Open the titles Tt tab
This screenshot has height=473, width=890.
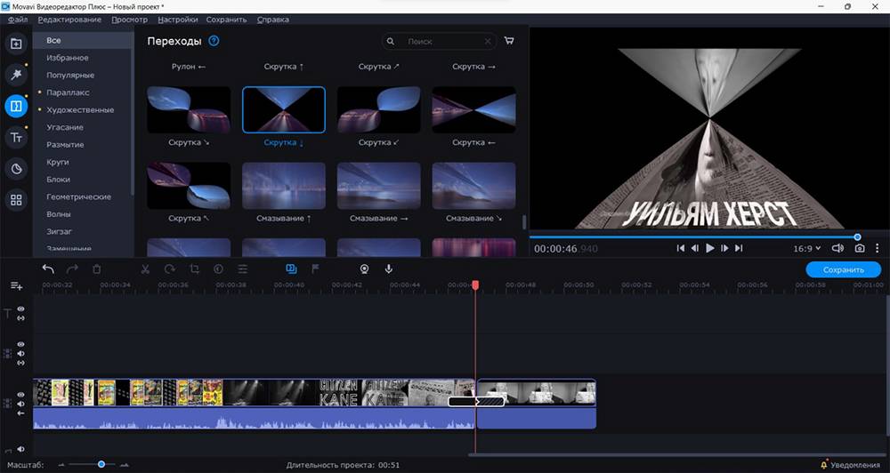16,137
